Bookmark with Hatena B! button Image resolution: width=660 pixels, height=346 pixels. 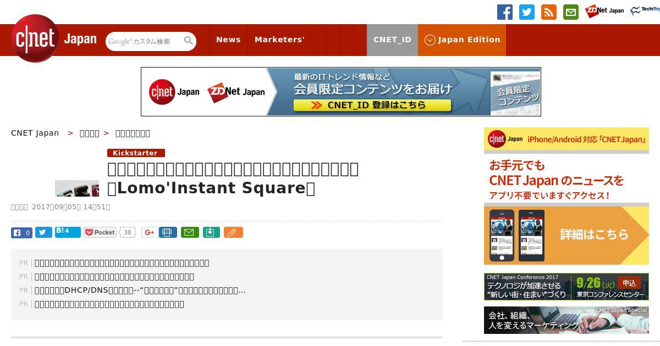pyautogui.click(x=68, y=232)
